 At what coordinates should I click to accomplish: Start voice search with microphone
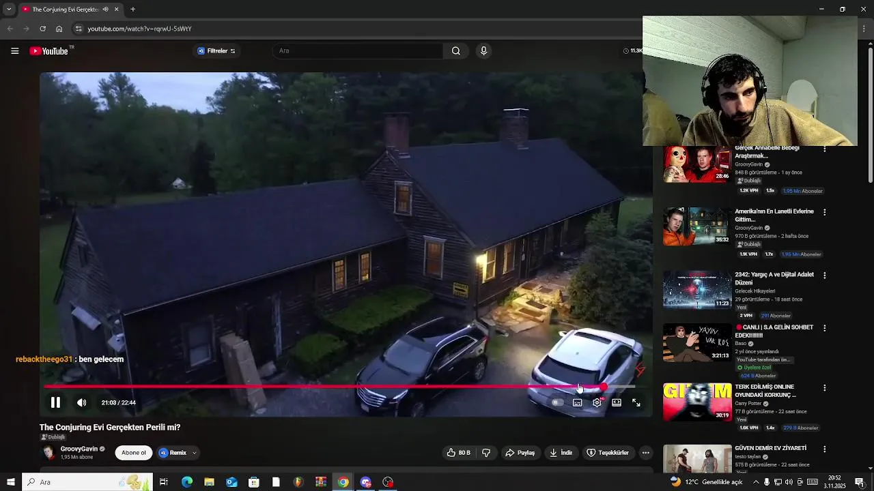(483, 50)
